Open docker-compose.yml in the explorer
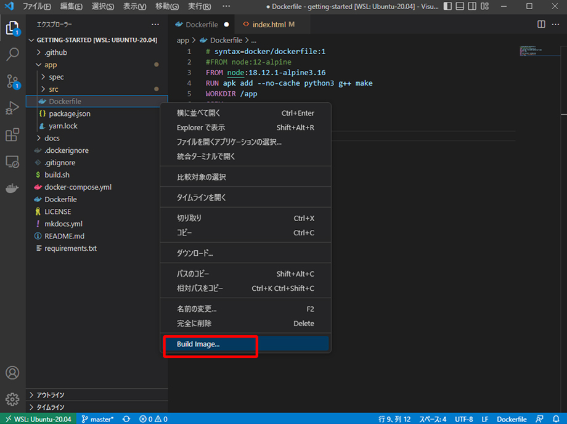This screenshot has width=567, height=424. [x=97, y=187]
